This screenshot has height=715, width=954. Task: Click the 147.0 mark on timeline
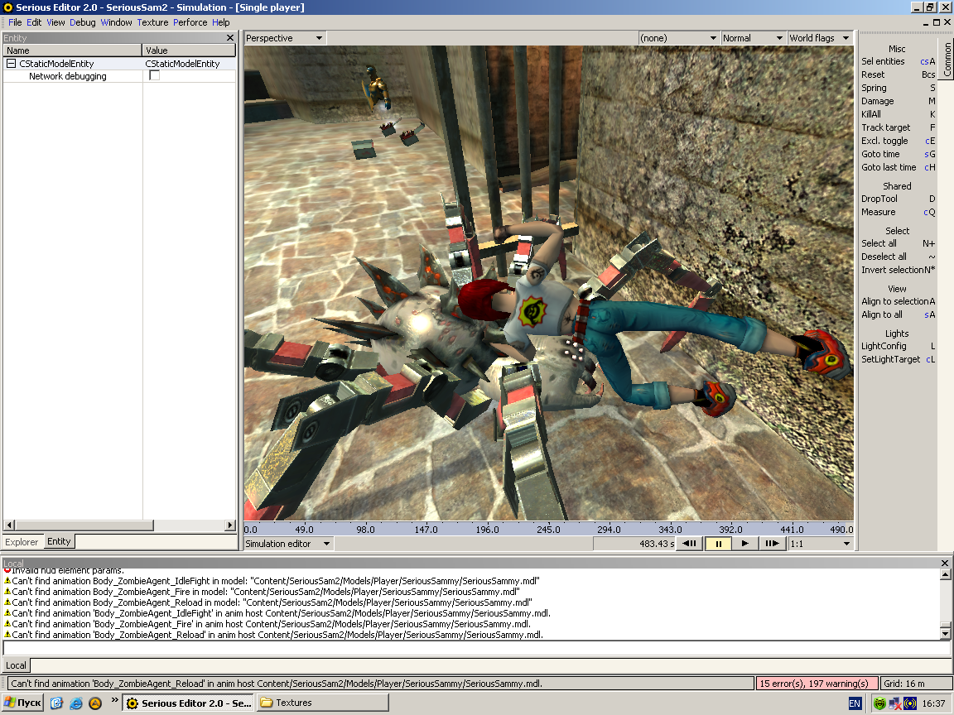426,530
